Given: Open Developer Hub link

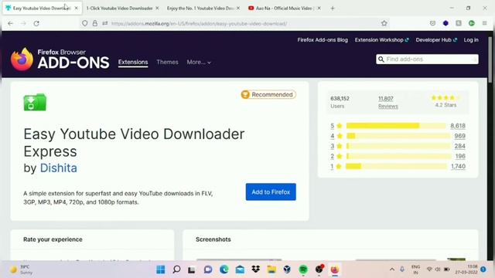Looking at the screenshot, I should pos(436,40).
